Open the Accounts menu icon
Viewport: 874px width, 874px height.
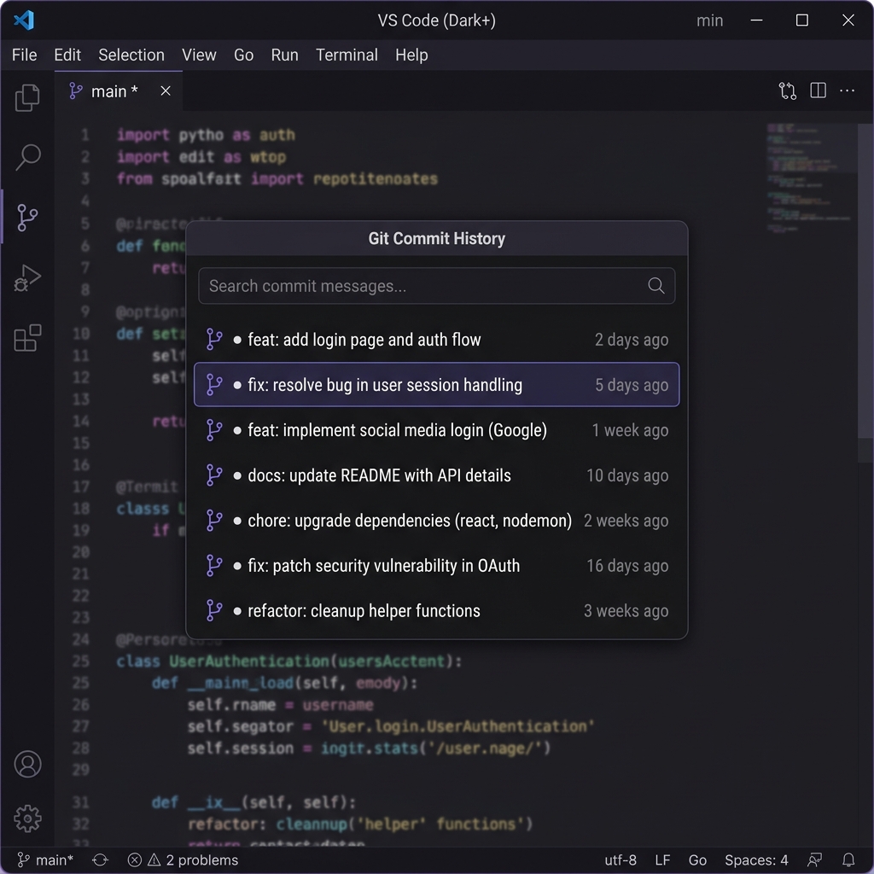tap(27, 764)
